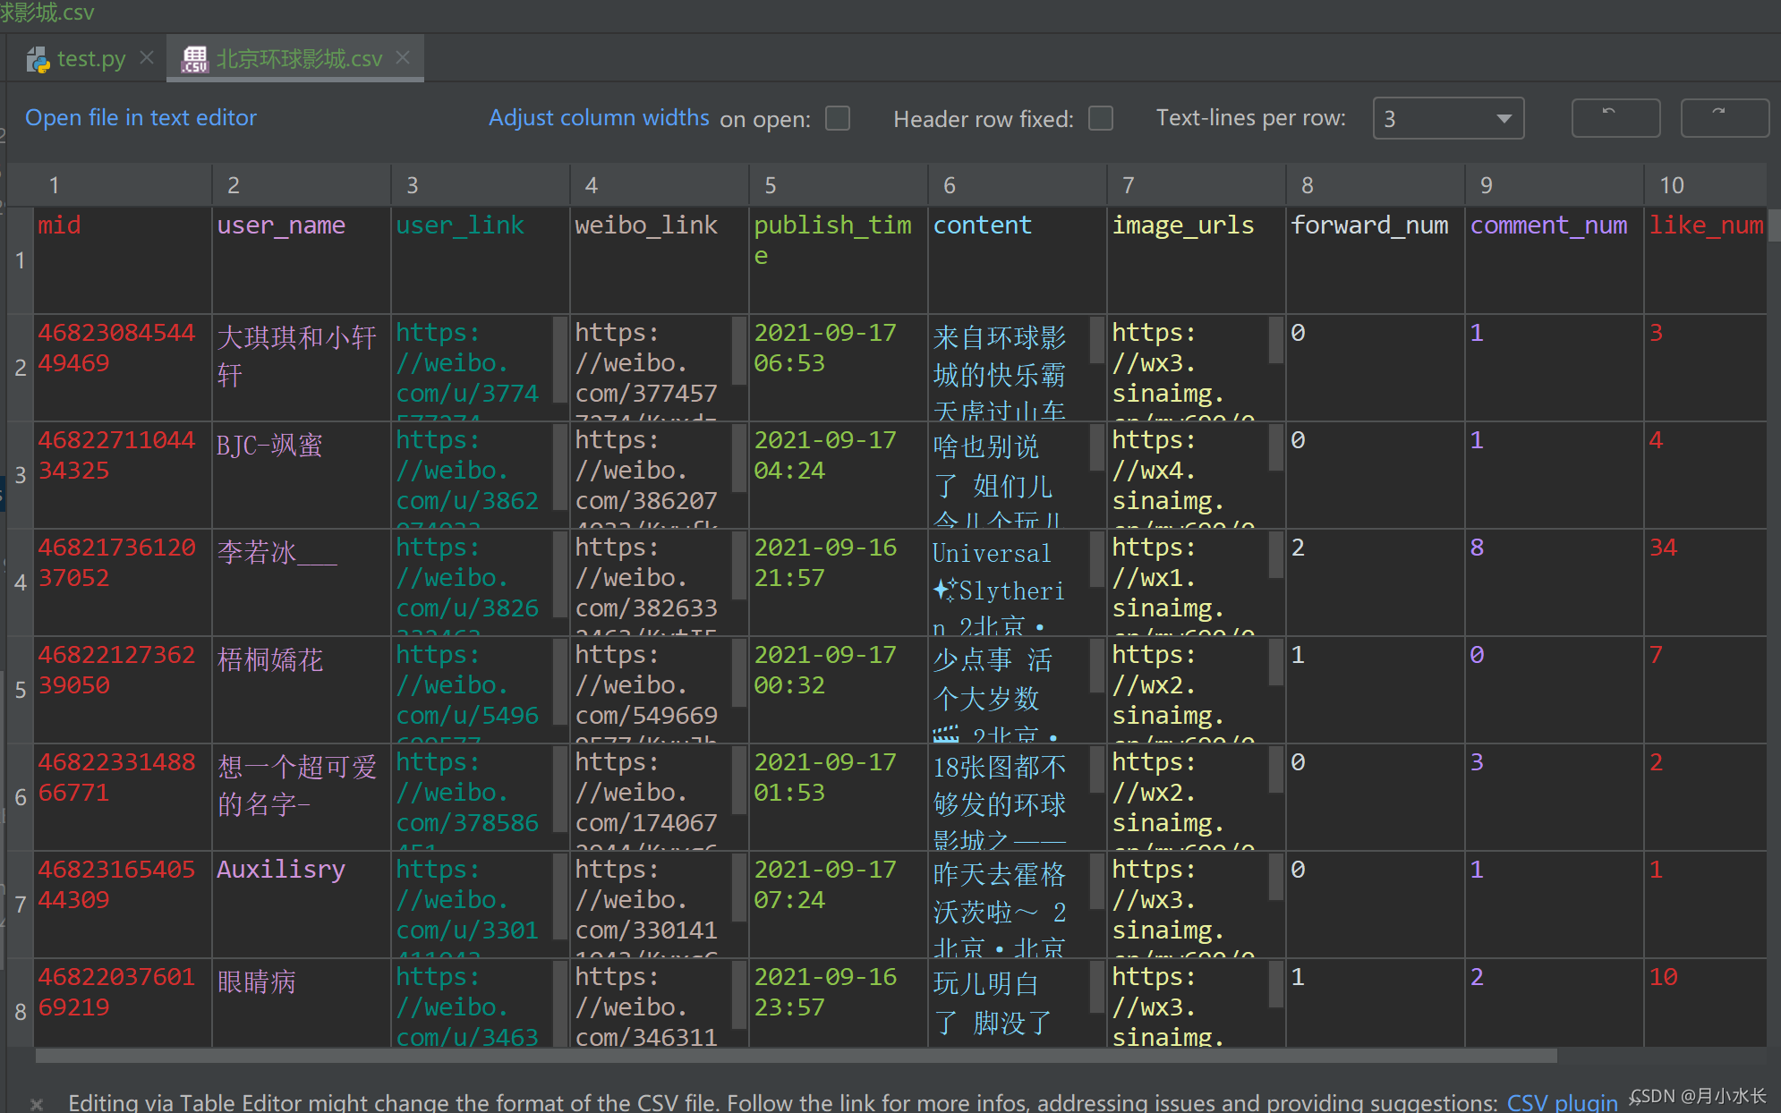
Task: Click the undo arrow button
Action: pos(1615,118)
